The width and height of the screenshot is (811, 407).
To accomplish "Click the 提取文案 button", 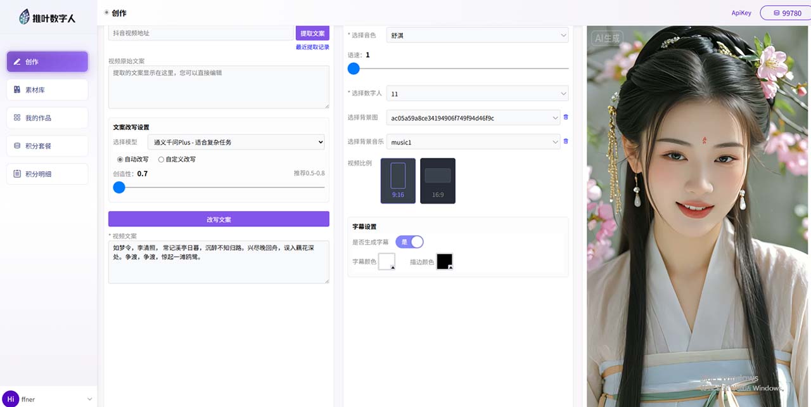I will coord(312,34).
